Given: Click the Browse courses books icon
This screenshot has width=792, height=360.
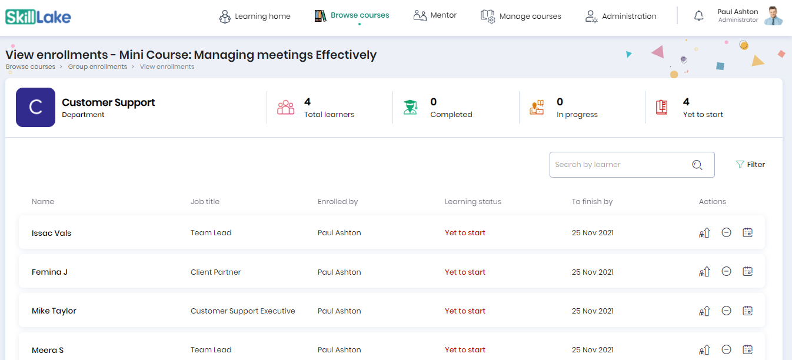Looking at the screenshot, I should 320,16.
